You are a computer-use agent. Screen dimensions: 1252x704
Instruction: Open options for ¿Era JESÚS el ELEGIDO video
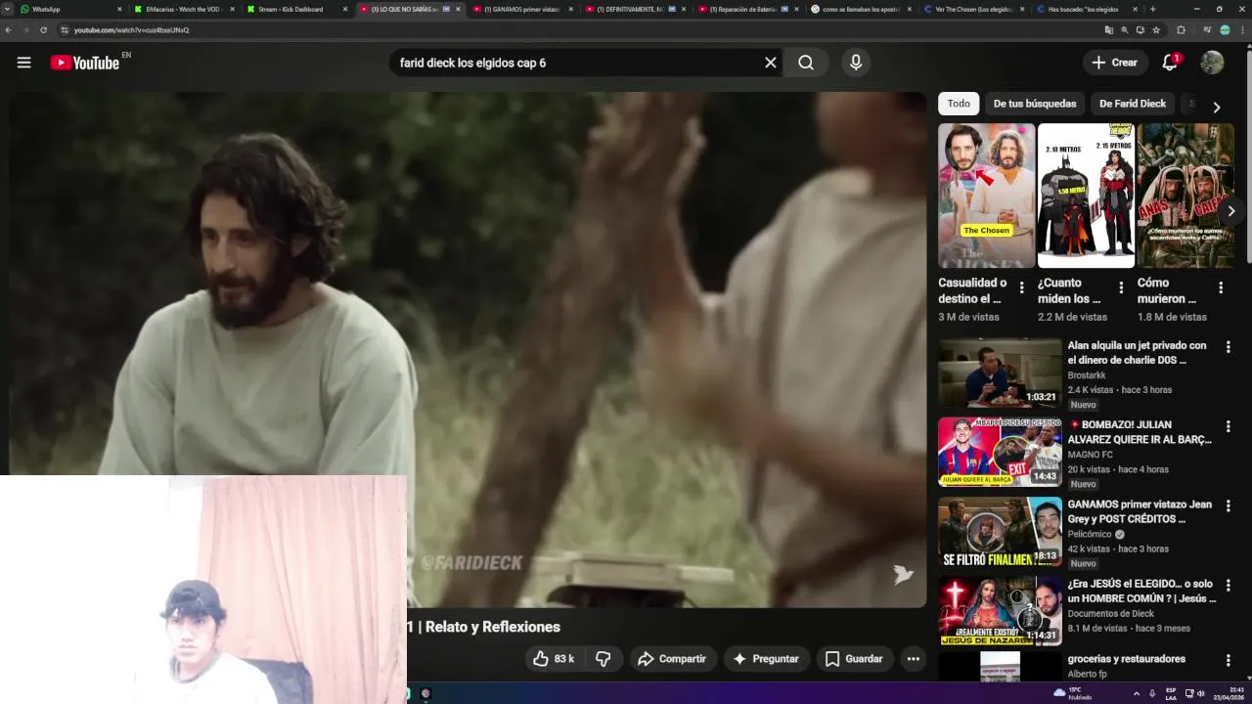point(1229,586)
